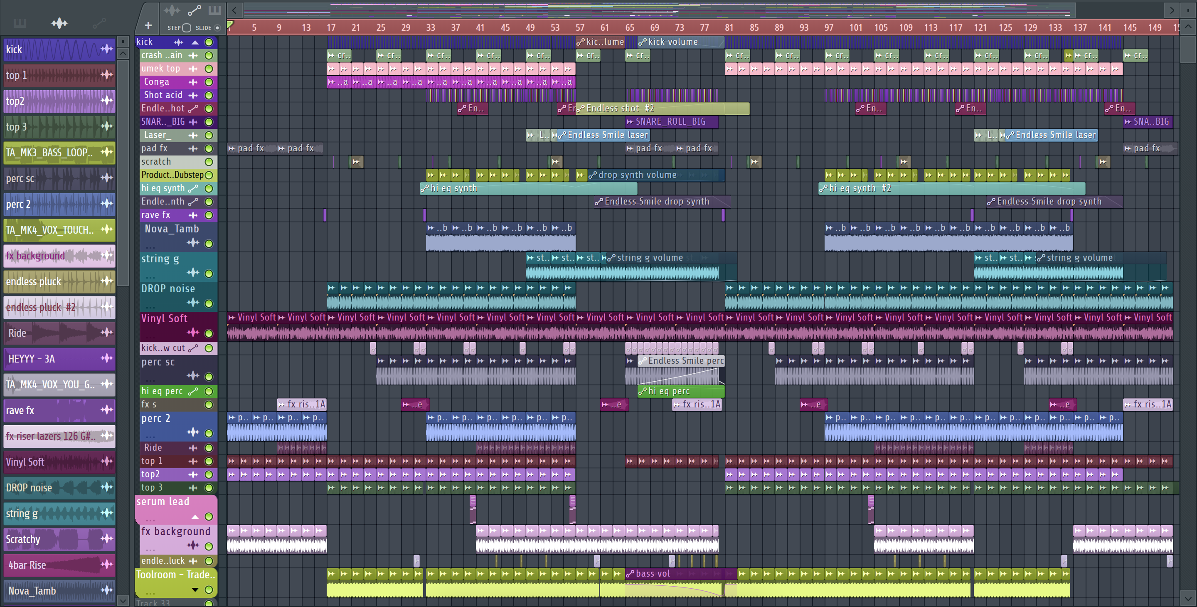The height and width of the screenshot is (607, 1197).
Task: Click the song overview horizontal scroll bar
Action: coord(660,10)
